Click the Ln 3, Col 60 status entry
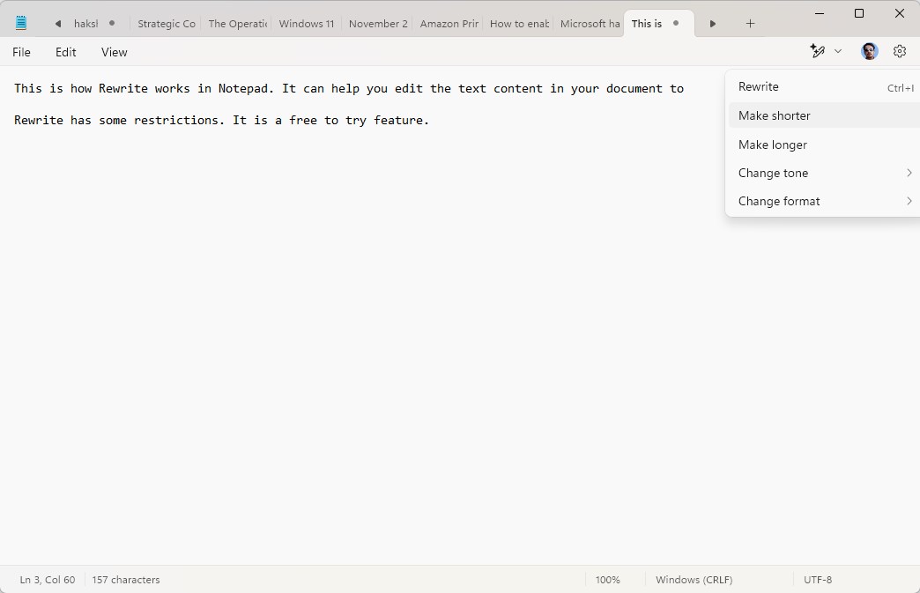 (48, 580)
